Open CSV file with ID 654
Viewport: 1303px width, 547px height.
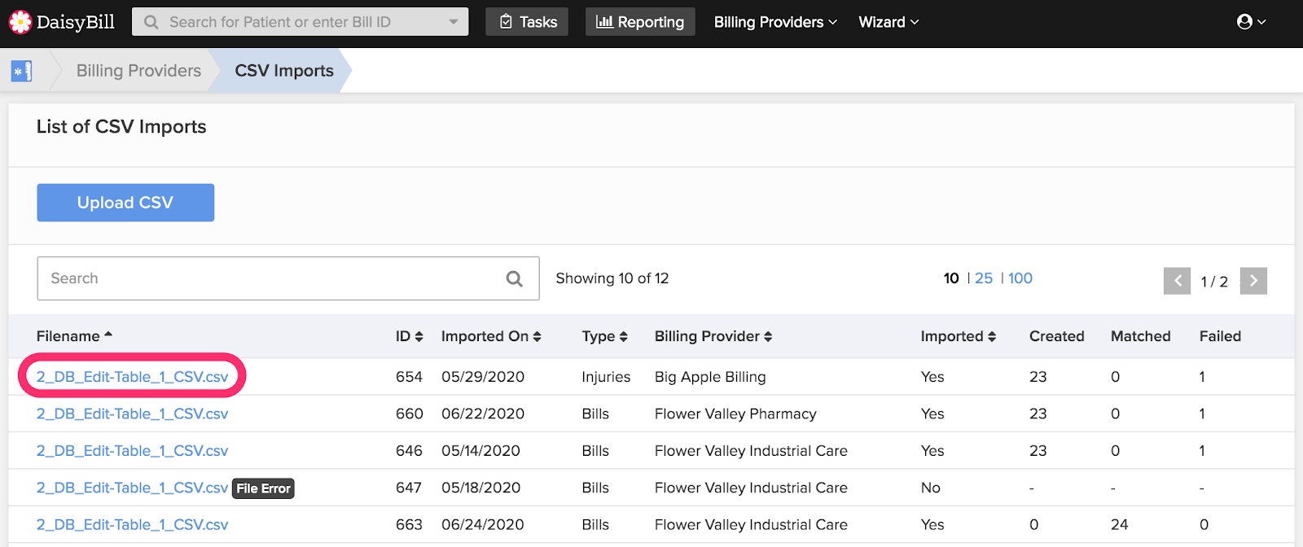point(132,377)
